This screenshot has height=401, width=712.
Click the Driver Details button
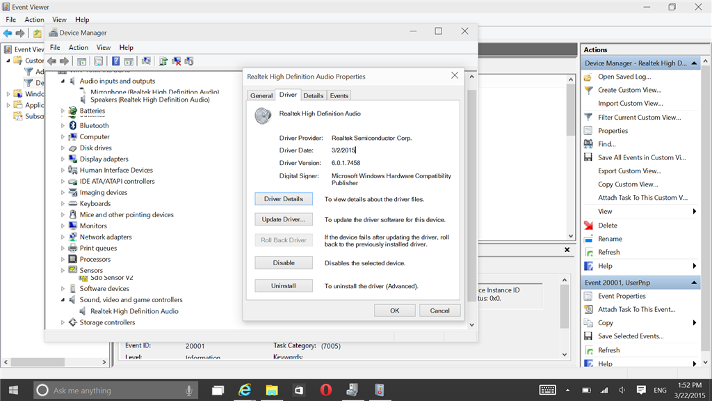click(284, 198)
